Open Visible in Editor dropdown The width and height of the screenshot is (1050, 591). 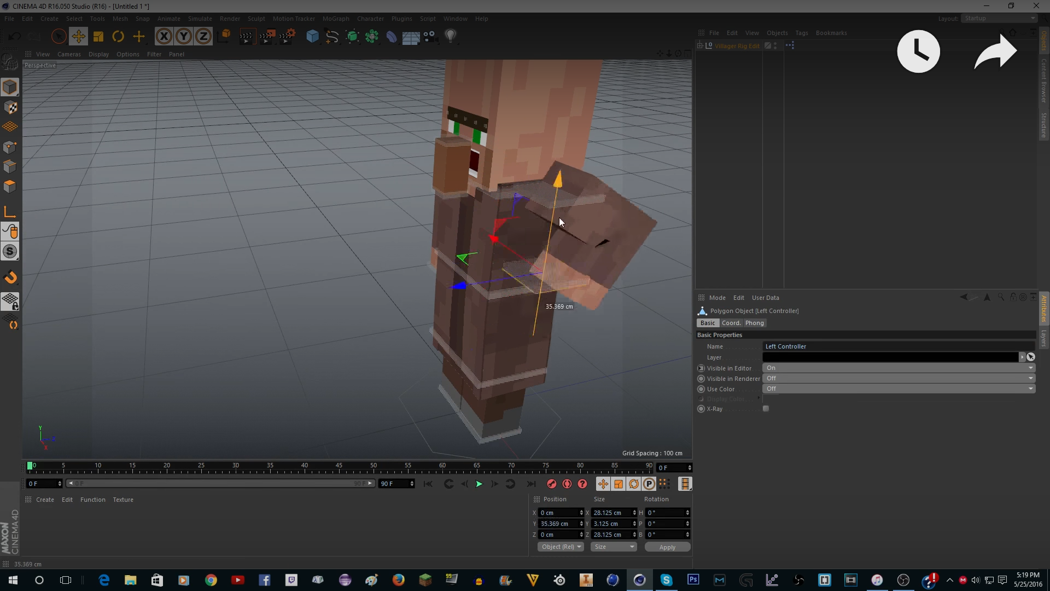coord(899,368)
